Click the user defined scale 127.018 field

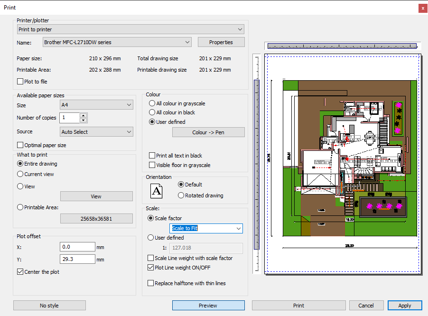pos(206,248)
